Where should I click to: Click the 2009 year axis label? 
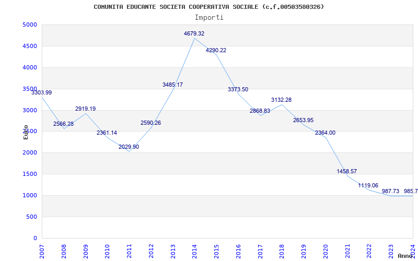click(x=86, y=251)
